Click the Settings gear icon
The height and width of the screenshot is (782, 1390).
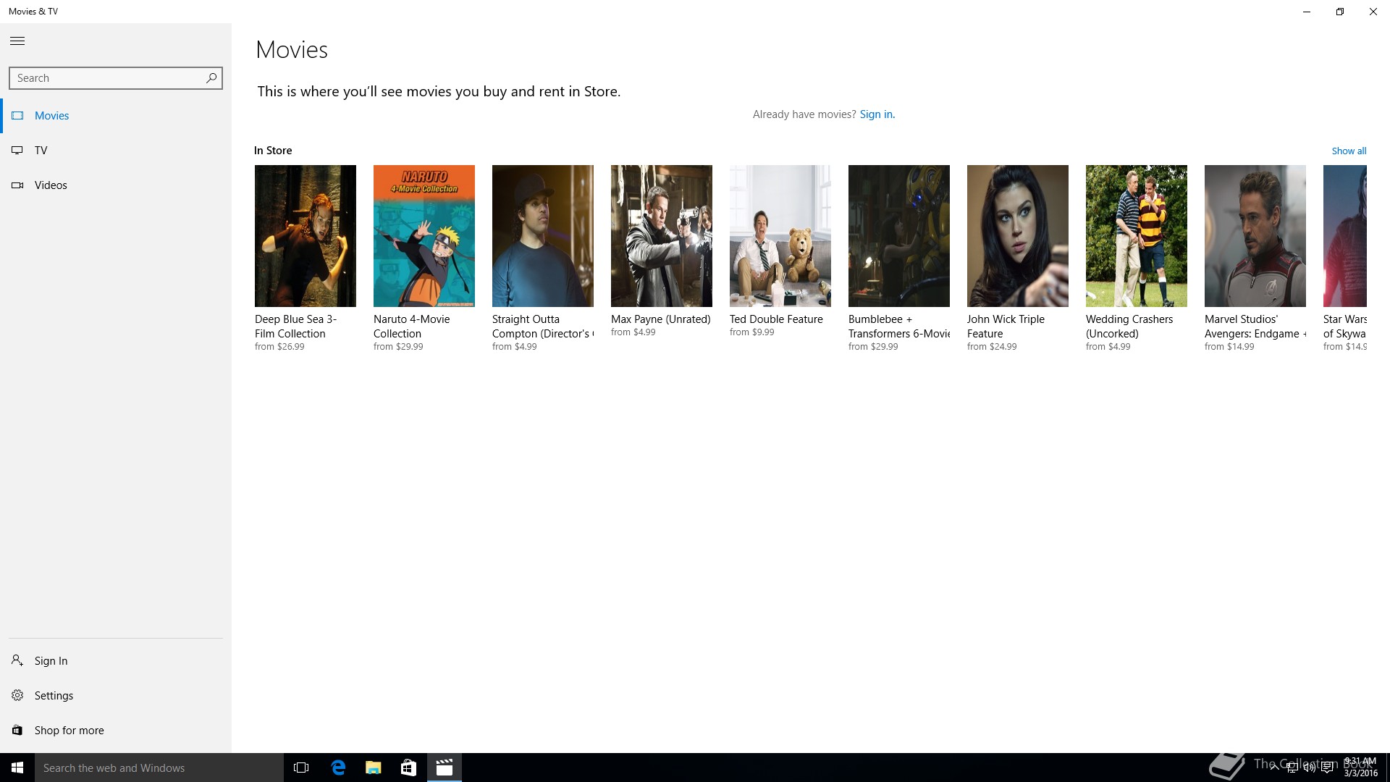coord(17,695)
